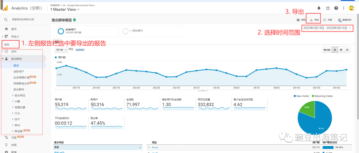Select the daily (日) chart granularity
The height and width of the screenshot is (153, 359).
pos(335,50)
